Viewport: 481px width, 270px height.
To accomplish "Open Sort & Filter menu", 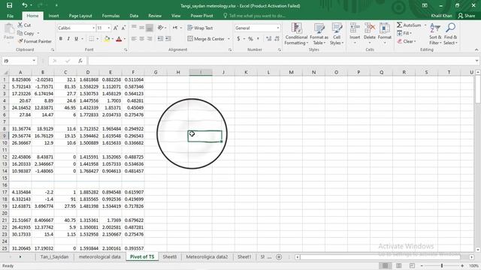I will (435, 34).
